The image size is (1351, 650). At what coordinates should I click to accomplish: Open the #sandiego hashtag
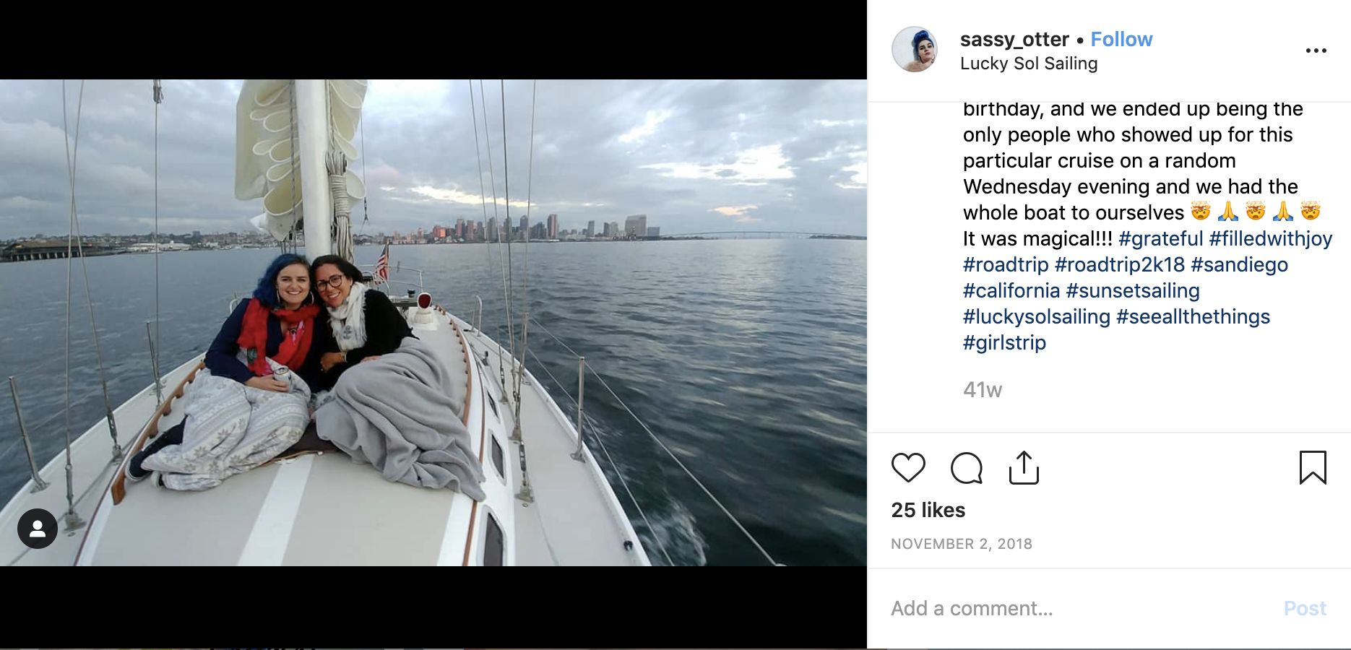pyautogui.click(x=1240, y=264)
